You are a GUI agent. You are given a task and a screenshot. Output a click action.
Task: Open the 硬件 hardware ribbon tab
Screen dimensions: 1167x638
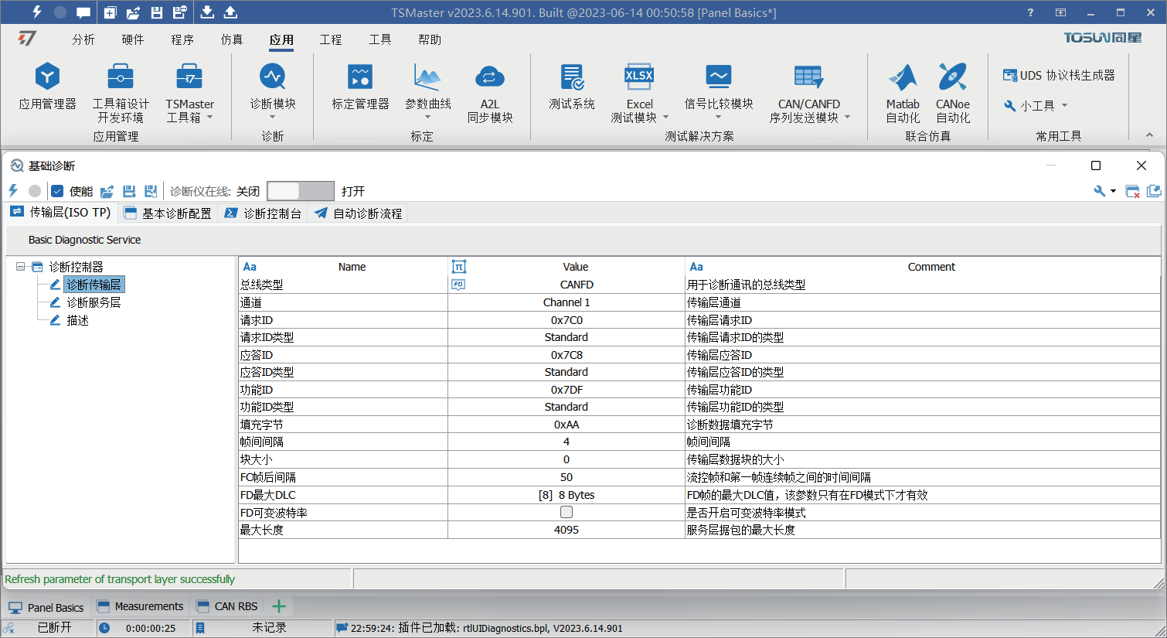[x=132, y=39]
